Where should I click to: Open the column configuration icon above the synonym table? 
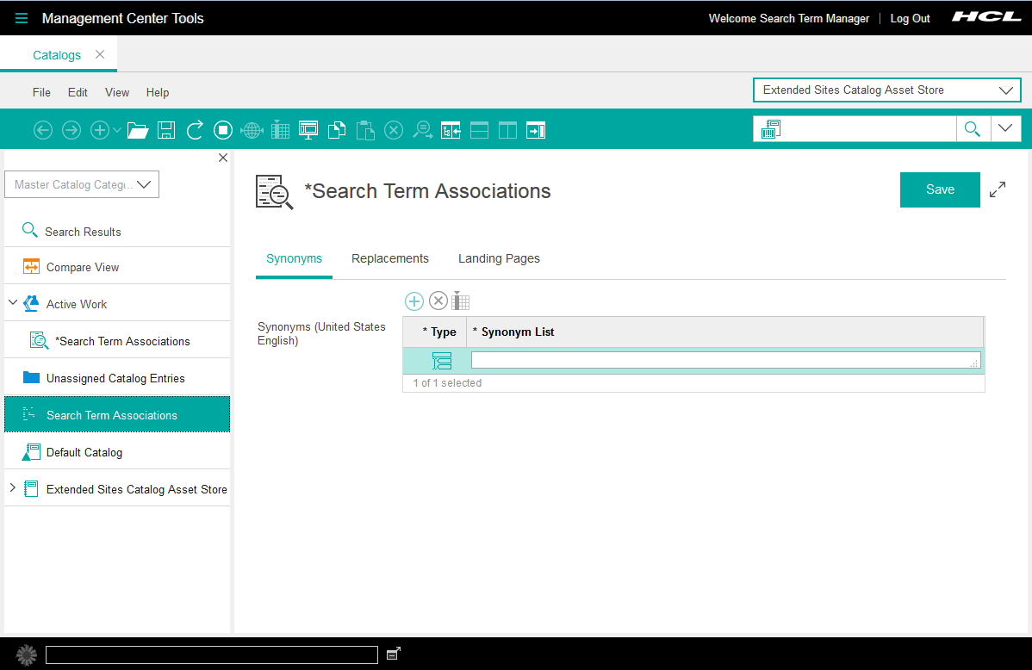tap(460, 301)
